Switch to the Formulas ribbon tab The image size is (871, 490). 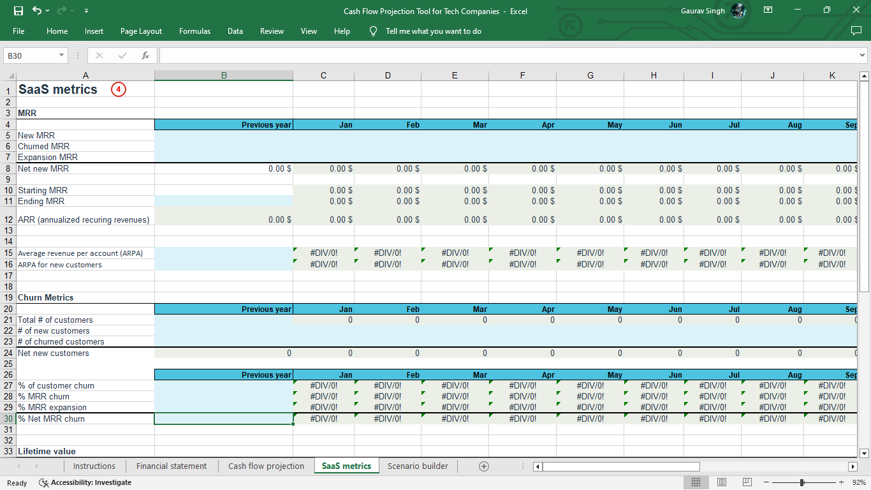click(x=194, y=31)
